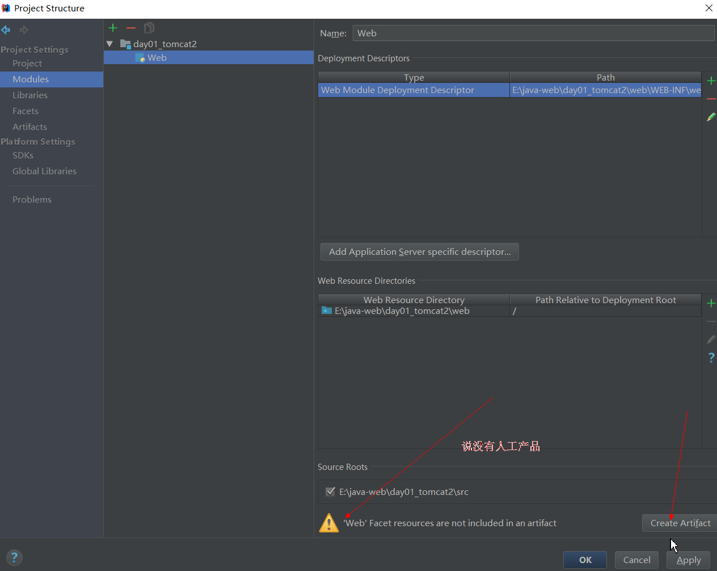
Task: Click the back navigation arrow
Action: tap(6, 30)
